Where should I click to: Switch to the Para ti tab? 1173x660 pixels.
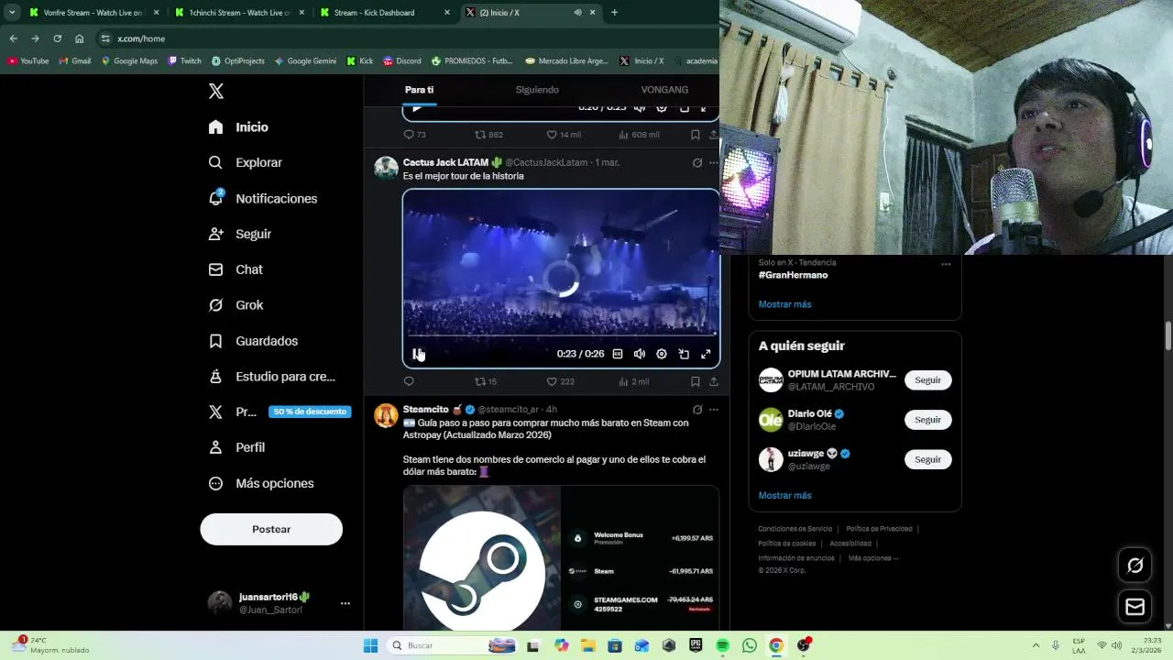419,90
